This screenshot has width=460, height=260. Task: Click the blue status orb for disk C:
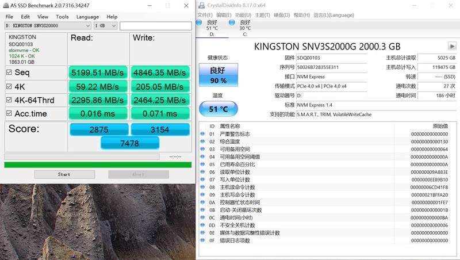click(232, 22)
